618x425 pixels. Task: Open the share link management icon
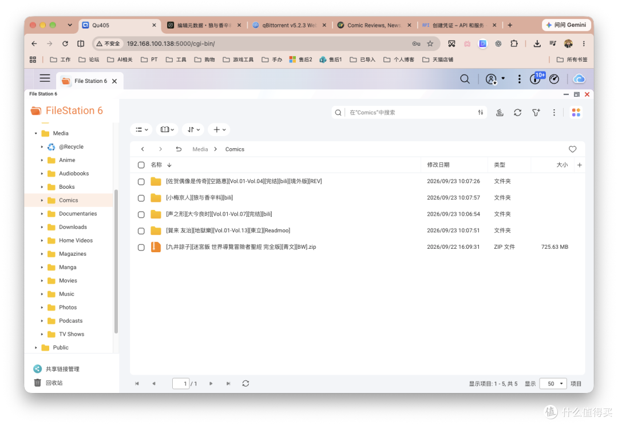point(37,369)
